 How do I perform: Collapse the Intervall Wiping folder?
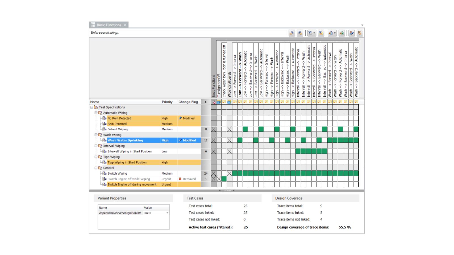[96, 146]
